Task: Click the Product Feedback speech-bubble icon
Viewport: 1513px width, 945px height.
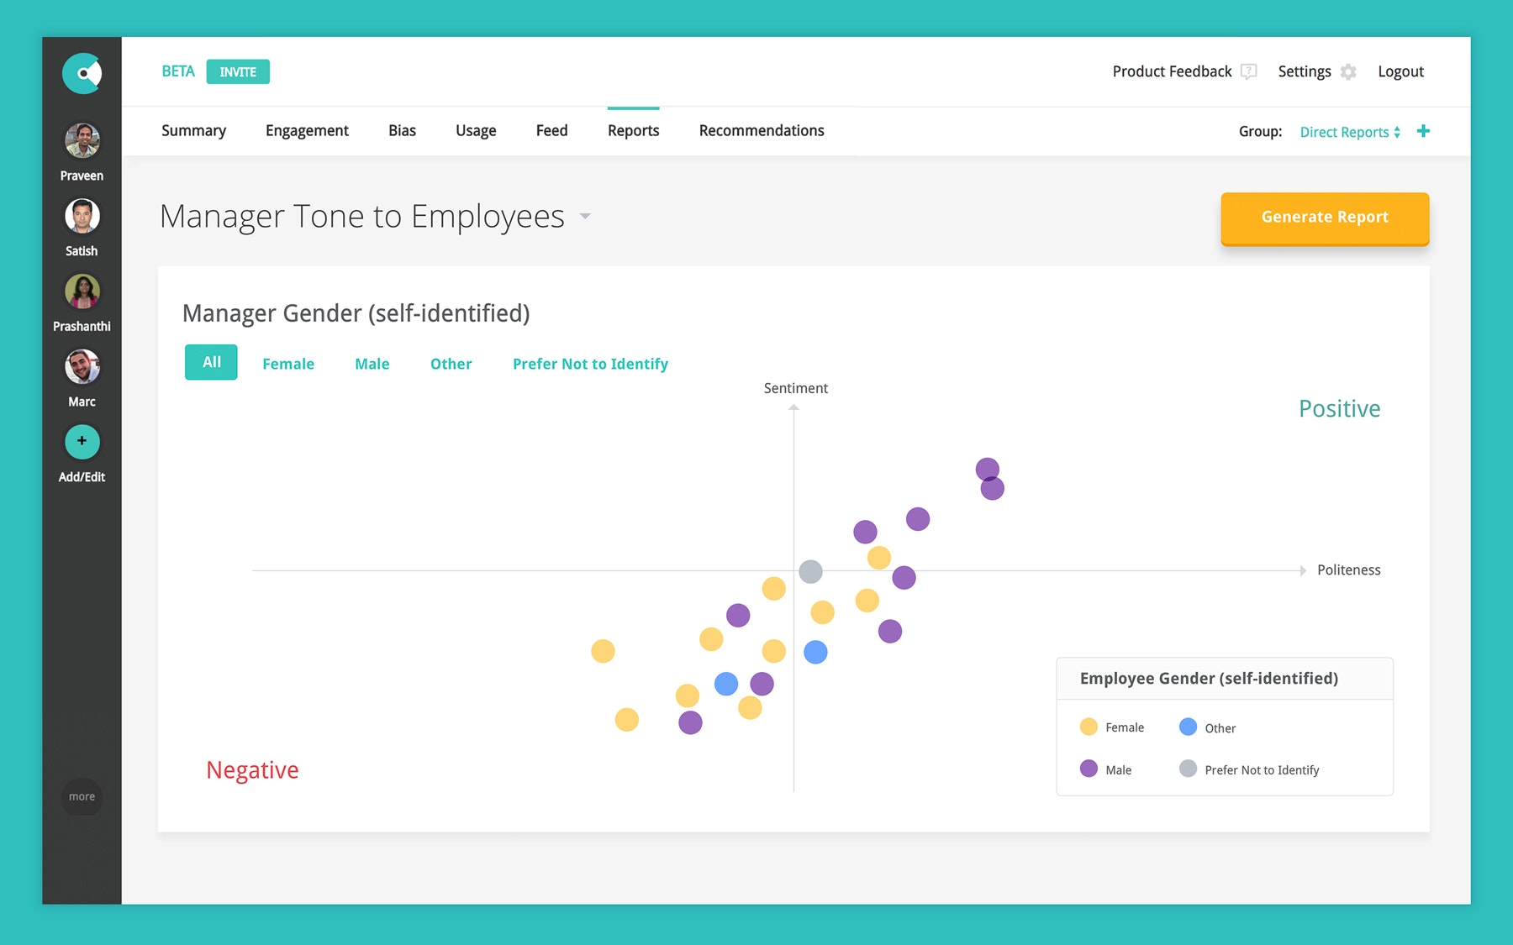Action: [x=1249, y=72]
